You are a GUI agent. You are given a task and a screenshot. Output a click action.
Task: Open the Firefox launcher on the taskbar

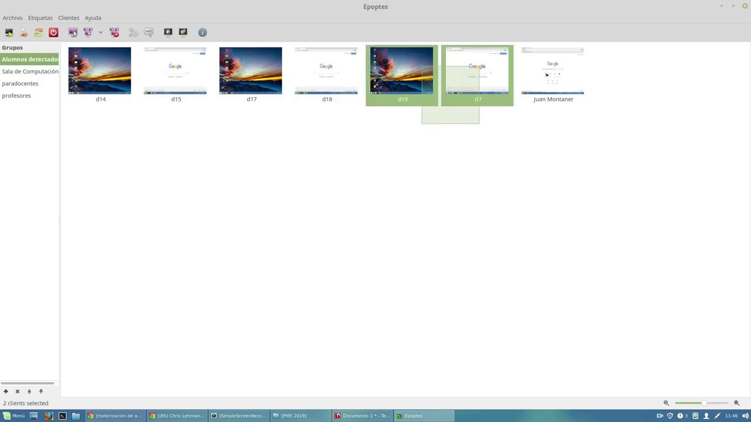pyautogui.click(x=49, y=416)
